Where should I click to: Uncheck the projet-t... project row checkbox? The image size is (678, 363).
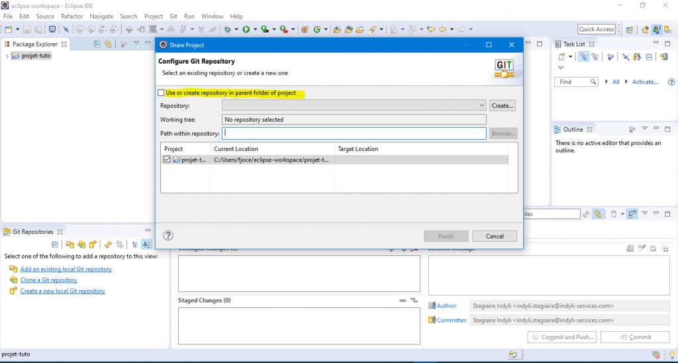(167, 160)
